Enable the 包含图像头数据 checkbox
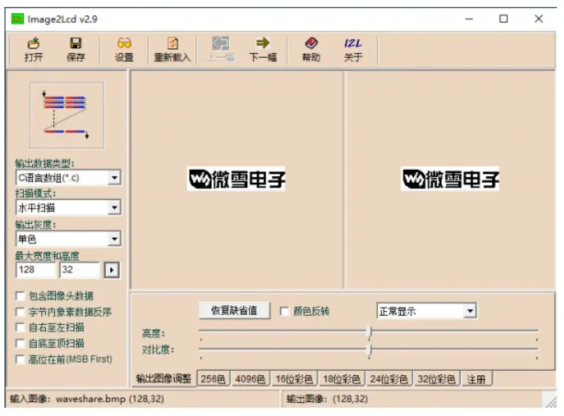 (20, 296)
